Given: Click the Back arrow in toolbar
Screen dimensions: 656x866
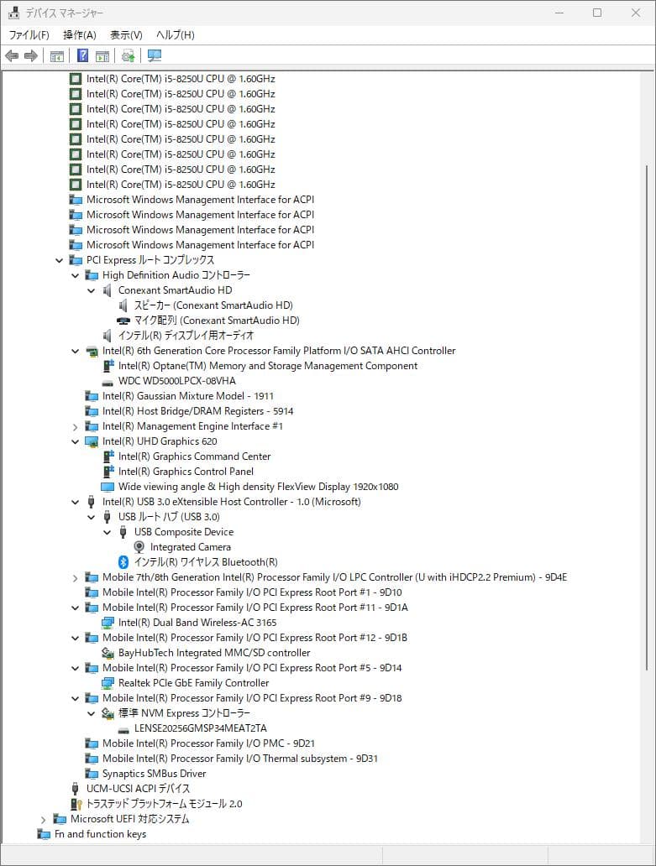Looking at the screenshot, I should pyautogui.click(x=12, y=56).
